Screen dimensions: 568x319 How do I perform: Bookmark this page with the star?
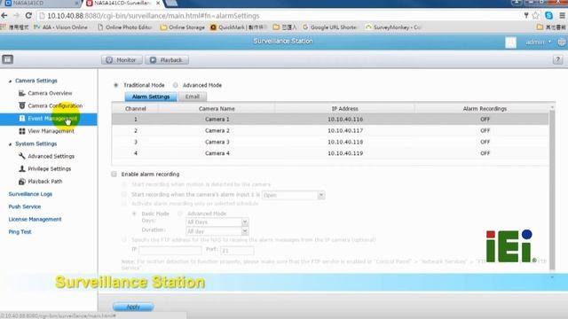[x=535, y=16]
